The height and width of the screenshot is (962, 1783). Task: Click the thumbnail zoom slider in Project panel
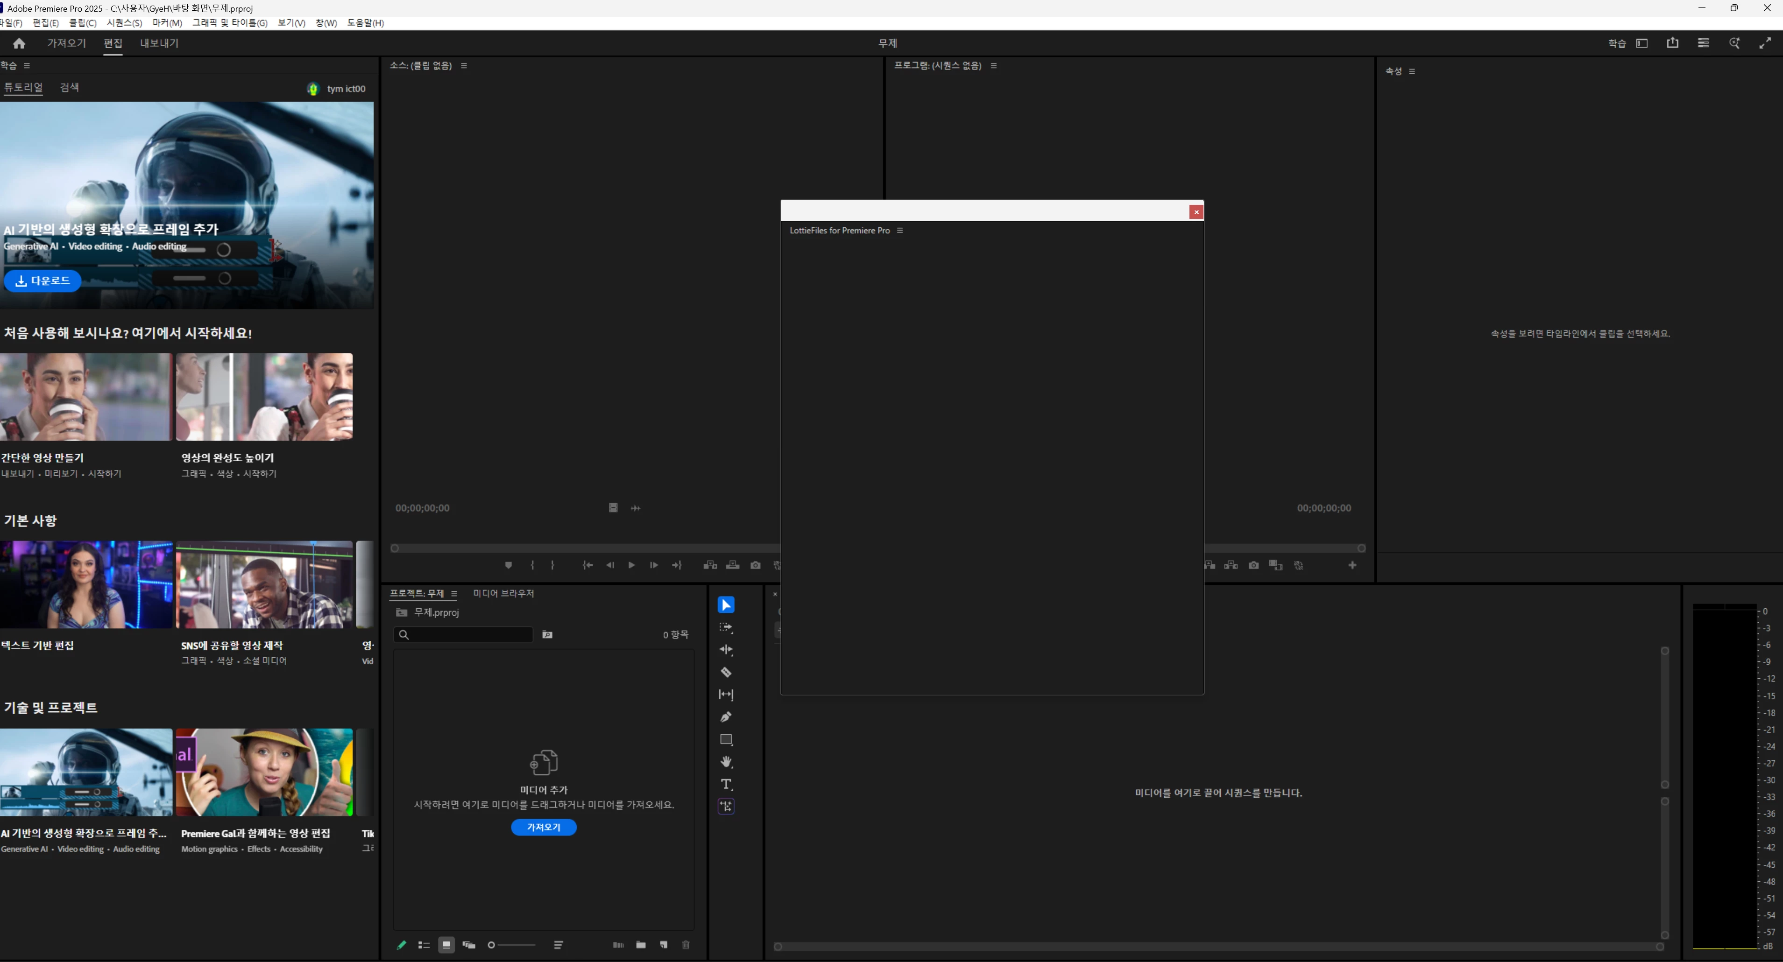click(x=511, y=945)
